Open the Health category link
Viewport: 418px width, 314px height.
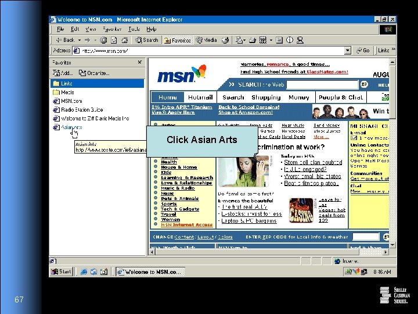pos(169,162)
